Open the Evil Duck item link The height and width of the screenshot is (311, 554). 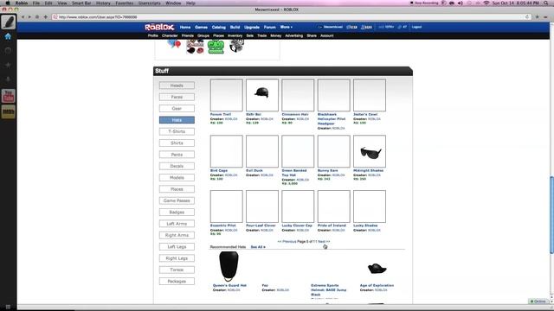[254, 171]
